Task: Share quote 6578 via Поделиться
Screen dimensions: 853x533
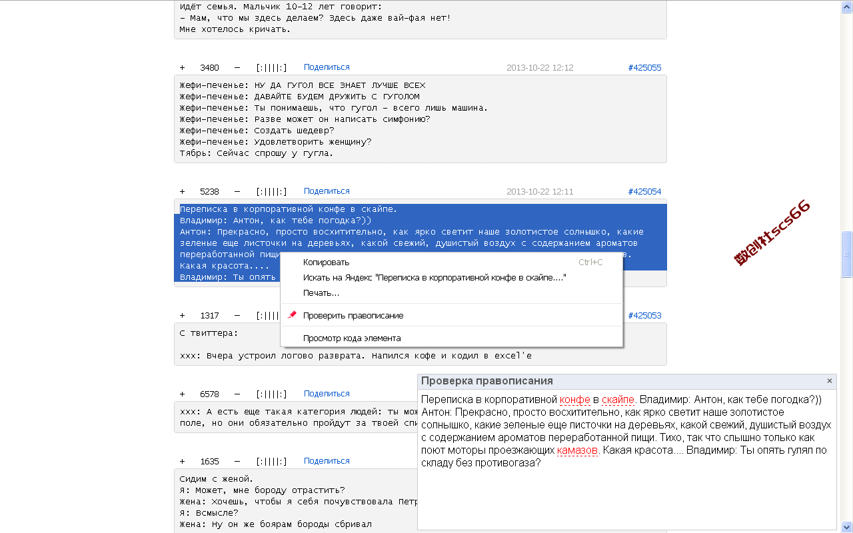Action: tap(327, 394)
